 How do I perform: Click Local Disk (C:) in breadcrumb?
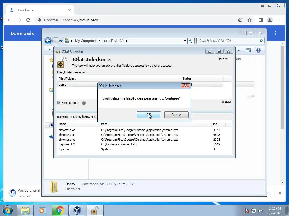[x=113, y=41]
